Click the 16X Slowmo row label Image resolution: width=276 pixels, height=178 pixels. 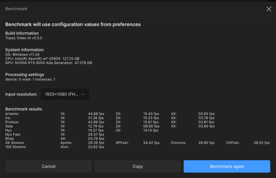point(15,147)
